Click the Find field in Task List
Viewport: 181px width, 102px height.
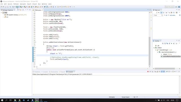pyautogui.click(x=158, y=15)
